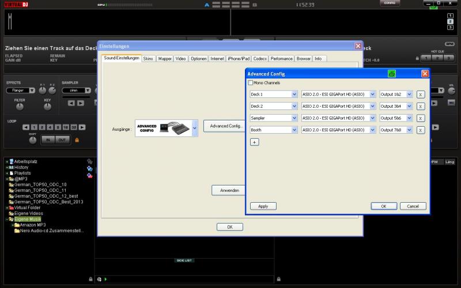Open the SIDE LIST panel label
The image size is (461, 288).
coord(184,260)
